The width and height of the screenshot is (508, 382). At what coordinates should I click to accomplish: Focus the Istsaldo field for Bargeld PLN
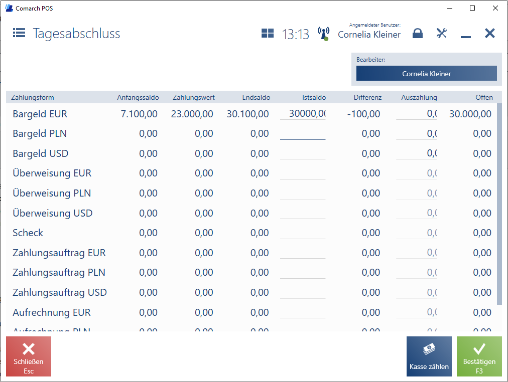pos(303,133)
